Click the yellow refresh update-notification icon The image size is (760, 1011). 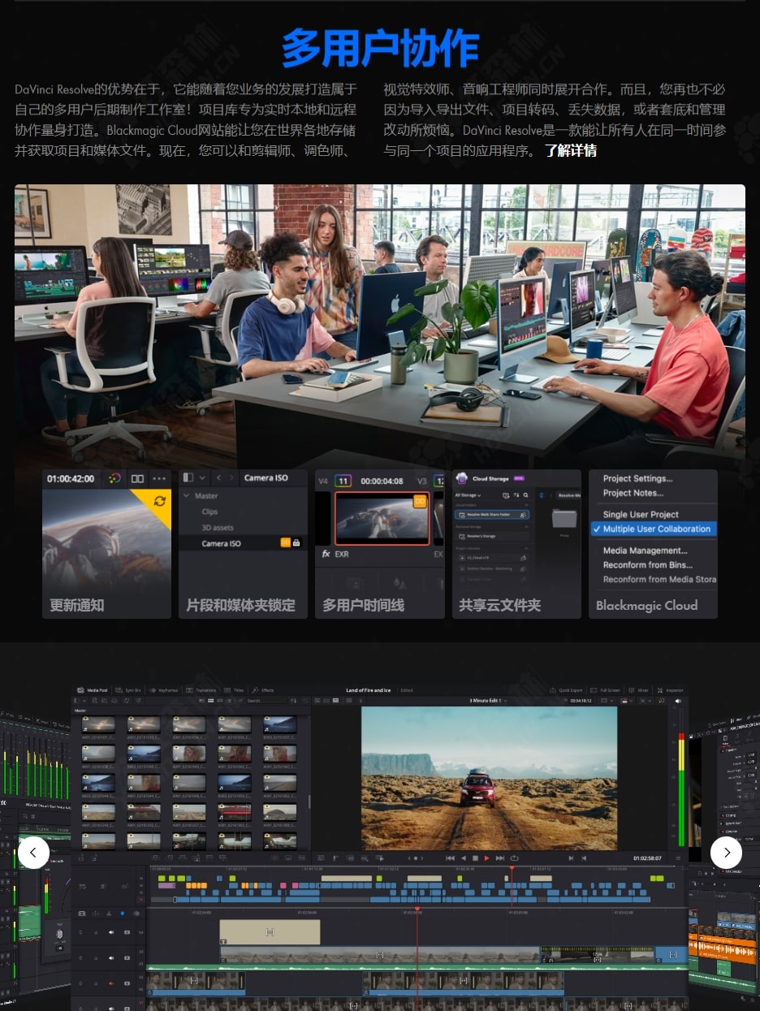[159, 501]
